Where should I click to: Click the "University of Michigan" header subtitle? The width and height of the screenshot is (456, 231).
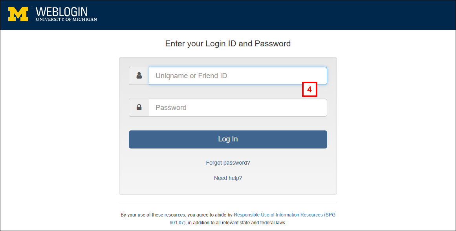66,19
